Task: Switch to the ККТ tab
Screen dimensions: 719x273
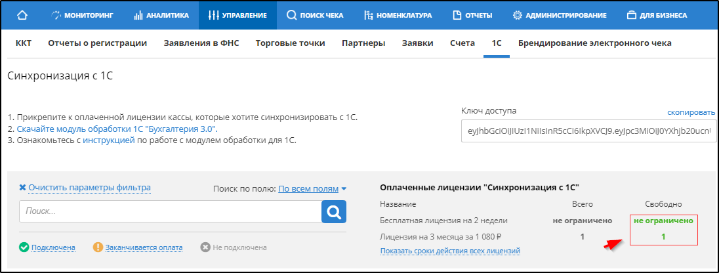Action: point(24,43)
